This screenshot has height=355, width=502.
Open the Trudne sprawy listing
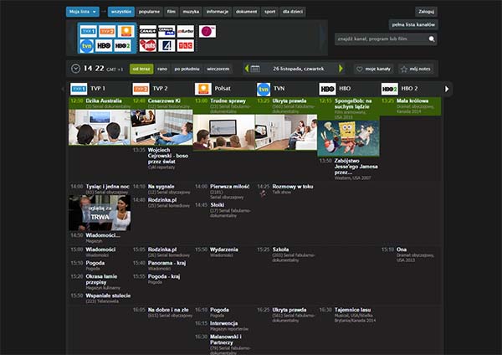pyautogui.click(x=228, y=100)
